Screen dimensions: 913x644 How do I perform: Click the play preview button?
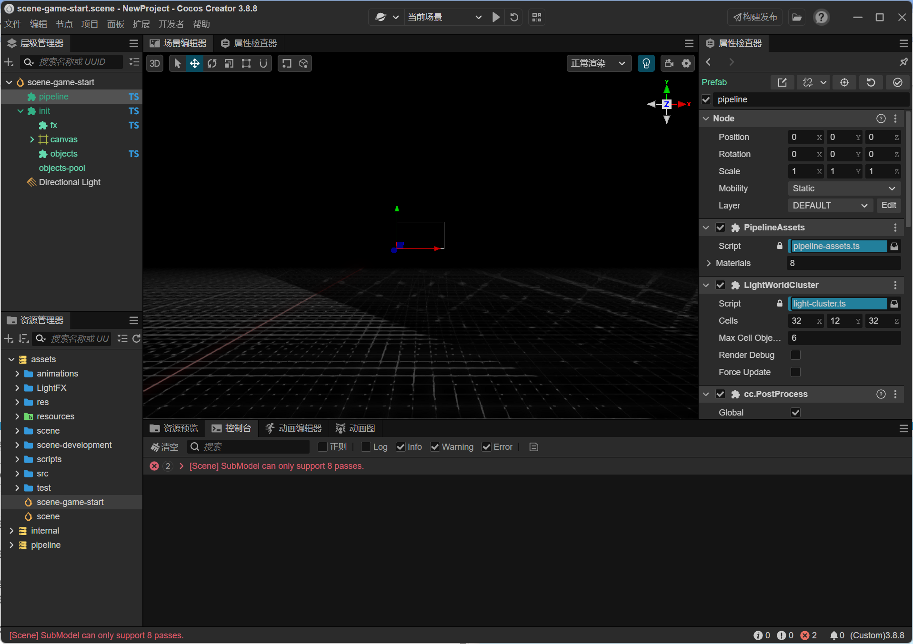[496, 17]
